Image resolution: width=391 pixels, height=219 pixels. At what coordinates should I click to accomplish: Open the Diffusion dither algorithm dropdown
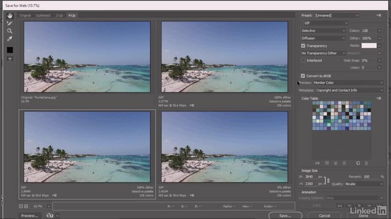[x=323, y=38]
